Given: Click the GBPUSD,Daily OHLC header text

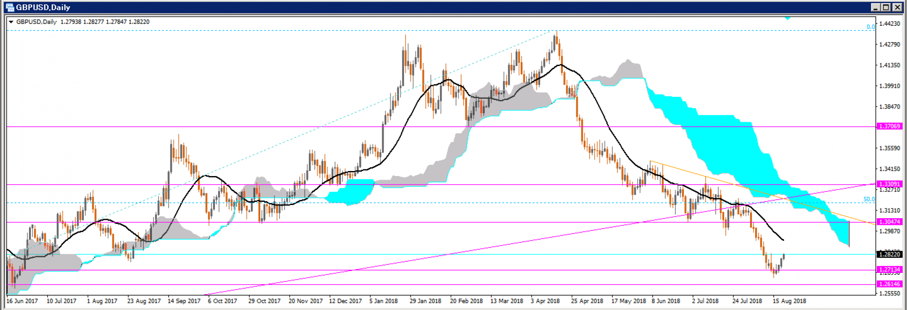Looking at the screenshot, I should (83, 22).
